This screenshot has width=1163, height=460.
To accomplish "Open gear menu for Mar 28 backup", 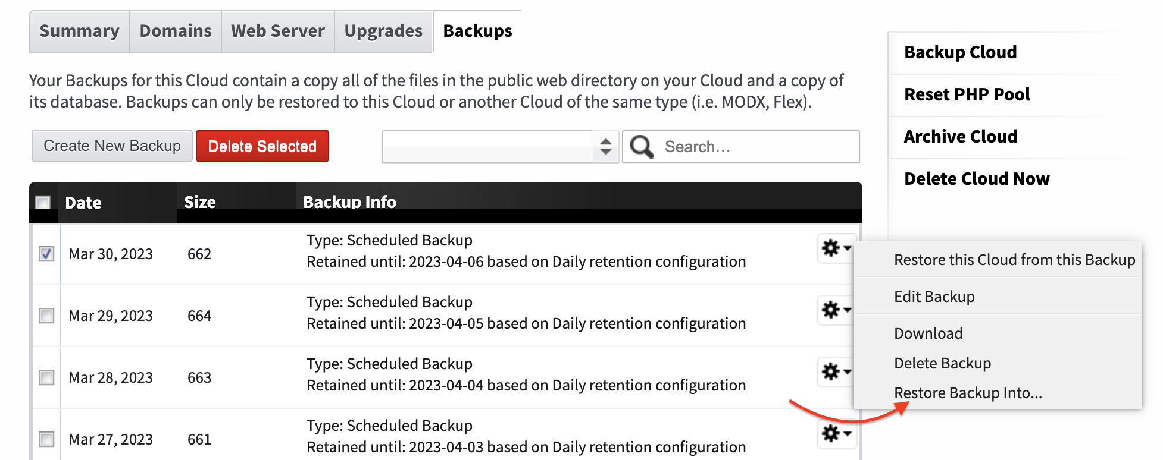I will [836, 372].
